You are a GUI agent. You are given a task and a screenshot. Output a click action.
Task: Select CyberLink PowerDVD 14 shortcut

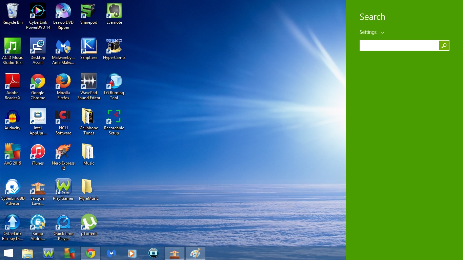pyautogui.click(x=38, y=16)
